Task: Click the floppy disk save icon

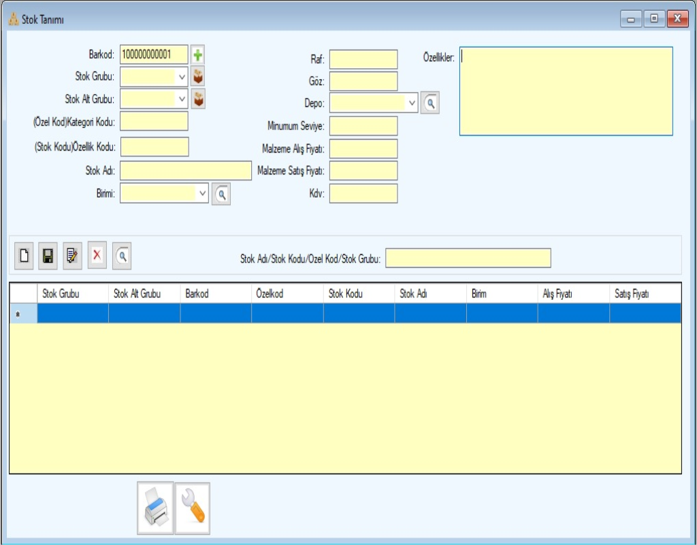Action: coord(48,256)
